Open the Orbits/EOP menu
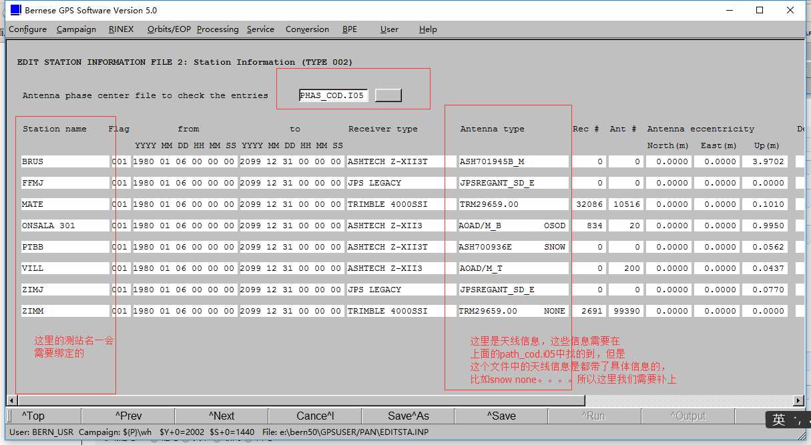This screenshot has height=445, width=811. click(x=169, y=29)
